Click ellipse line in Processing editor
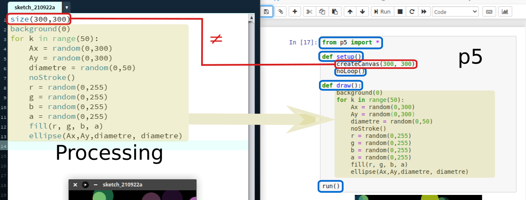This screenshot has height=200, width=526. 106,136
